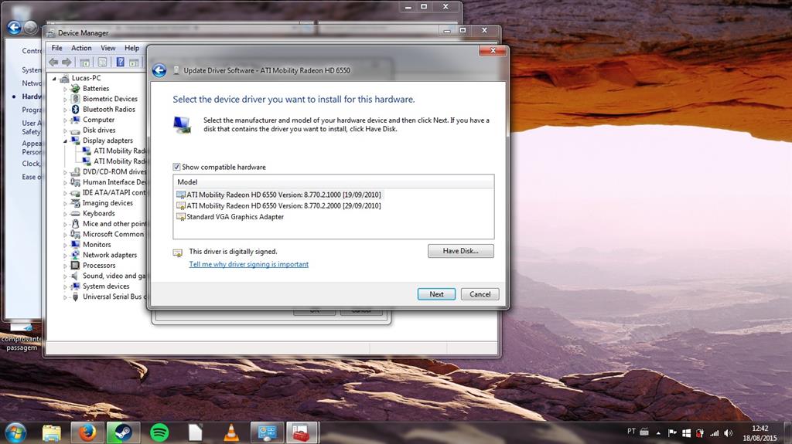792x444 pixels.
Task: Expand the Bluetooth Radios node
Action: [x=65, y=110]
